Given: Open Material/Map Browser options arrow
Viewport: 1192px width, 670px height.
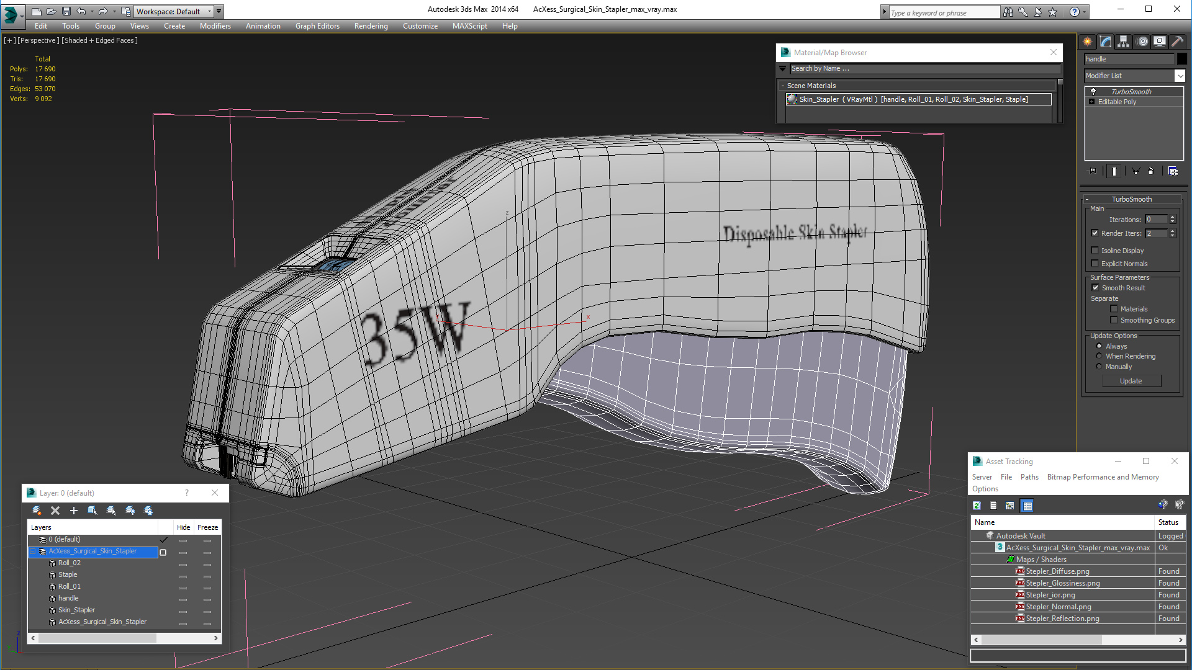Looking at the screenshot, I should click(x=783, y=69).
